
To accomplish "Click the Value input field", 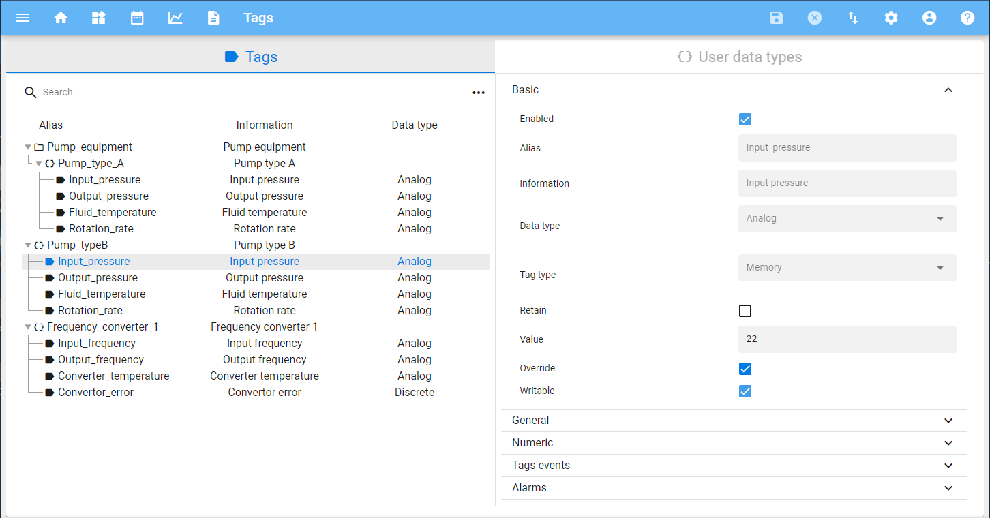I will tap(847, 339).
